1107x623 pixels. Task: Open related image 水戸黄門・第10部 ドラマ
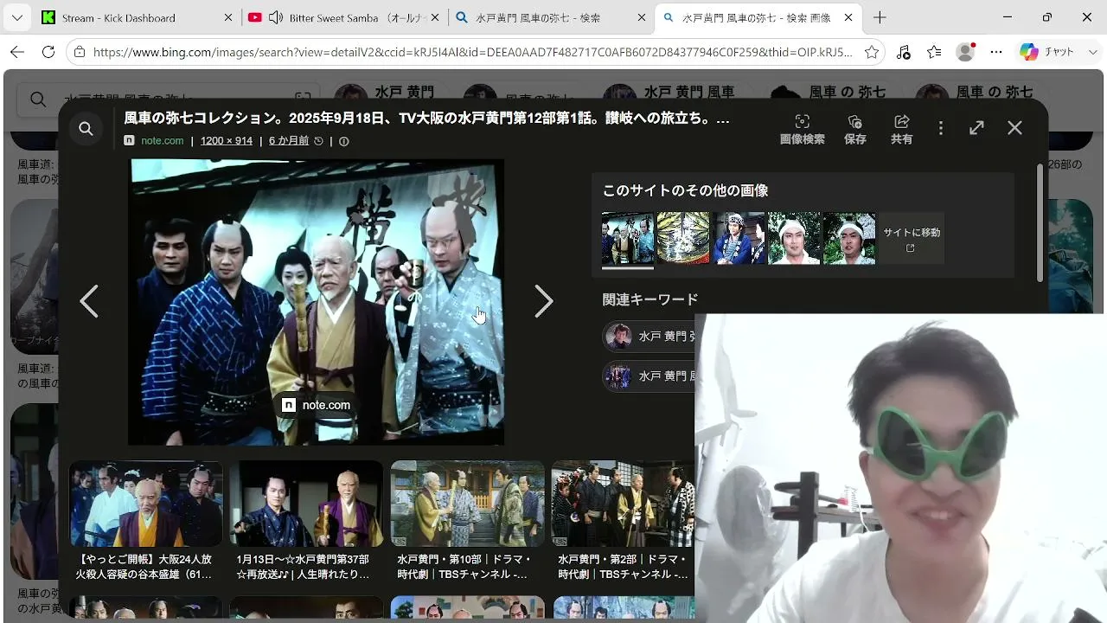pyautogui.click(x=468, y=521)
